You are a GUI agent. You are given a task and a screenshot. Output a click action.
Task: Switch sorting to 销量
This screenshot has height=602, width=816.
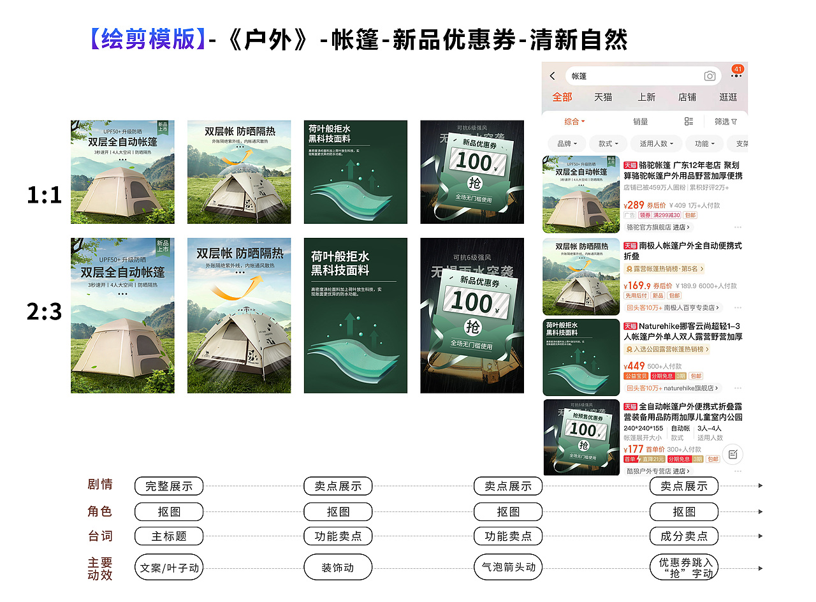(x=641, y=122)
